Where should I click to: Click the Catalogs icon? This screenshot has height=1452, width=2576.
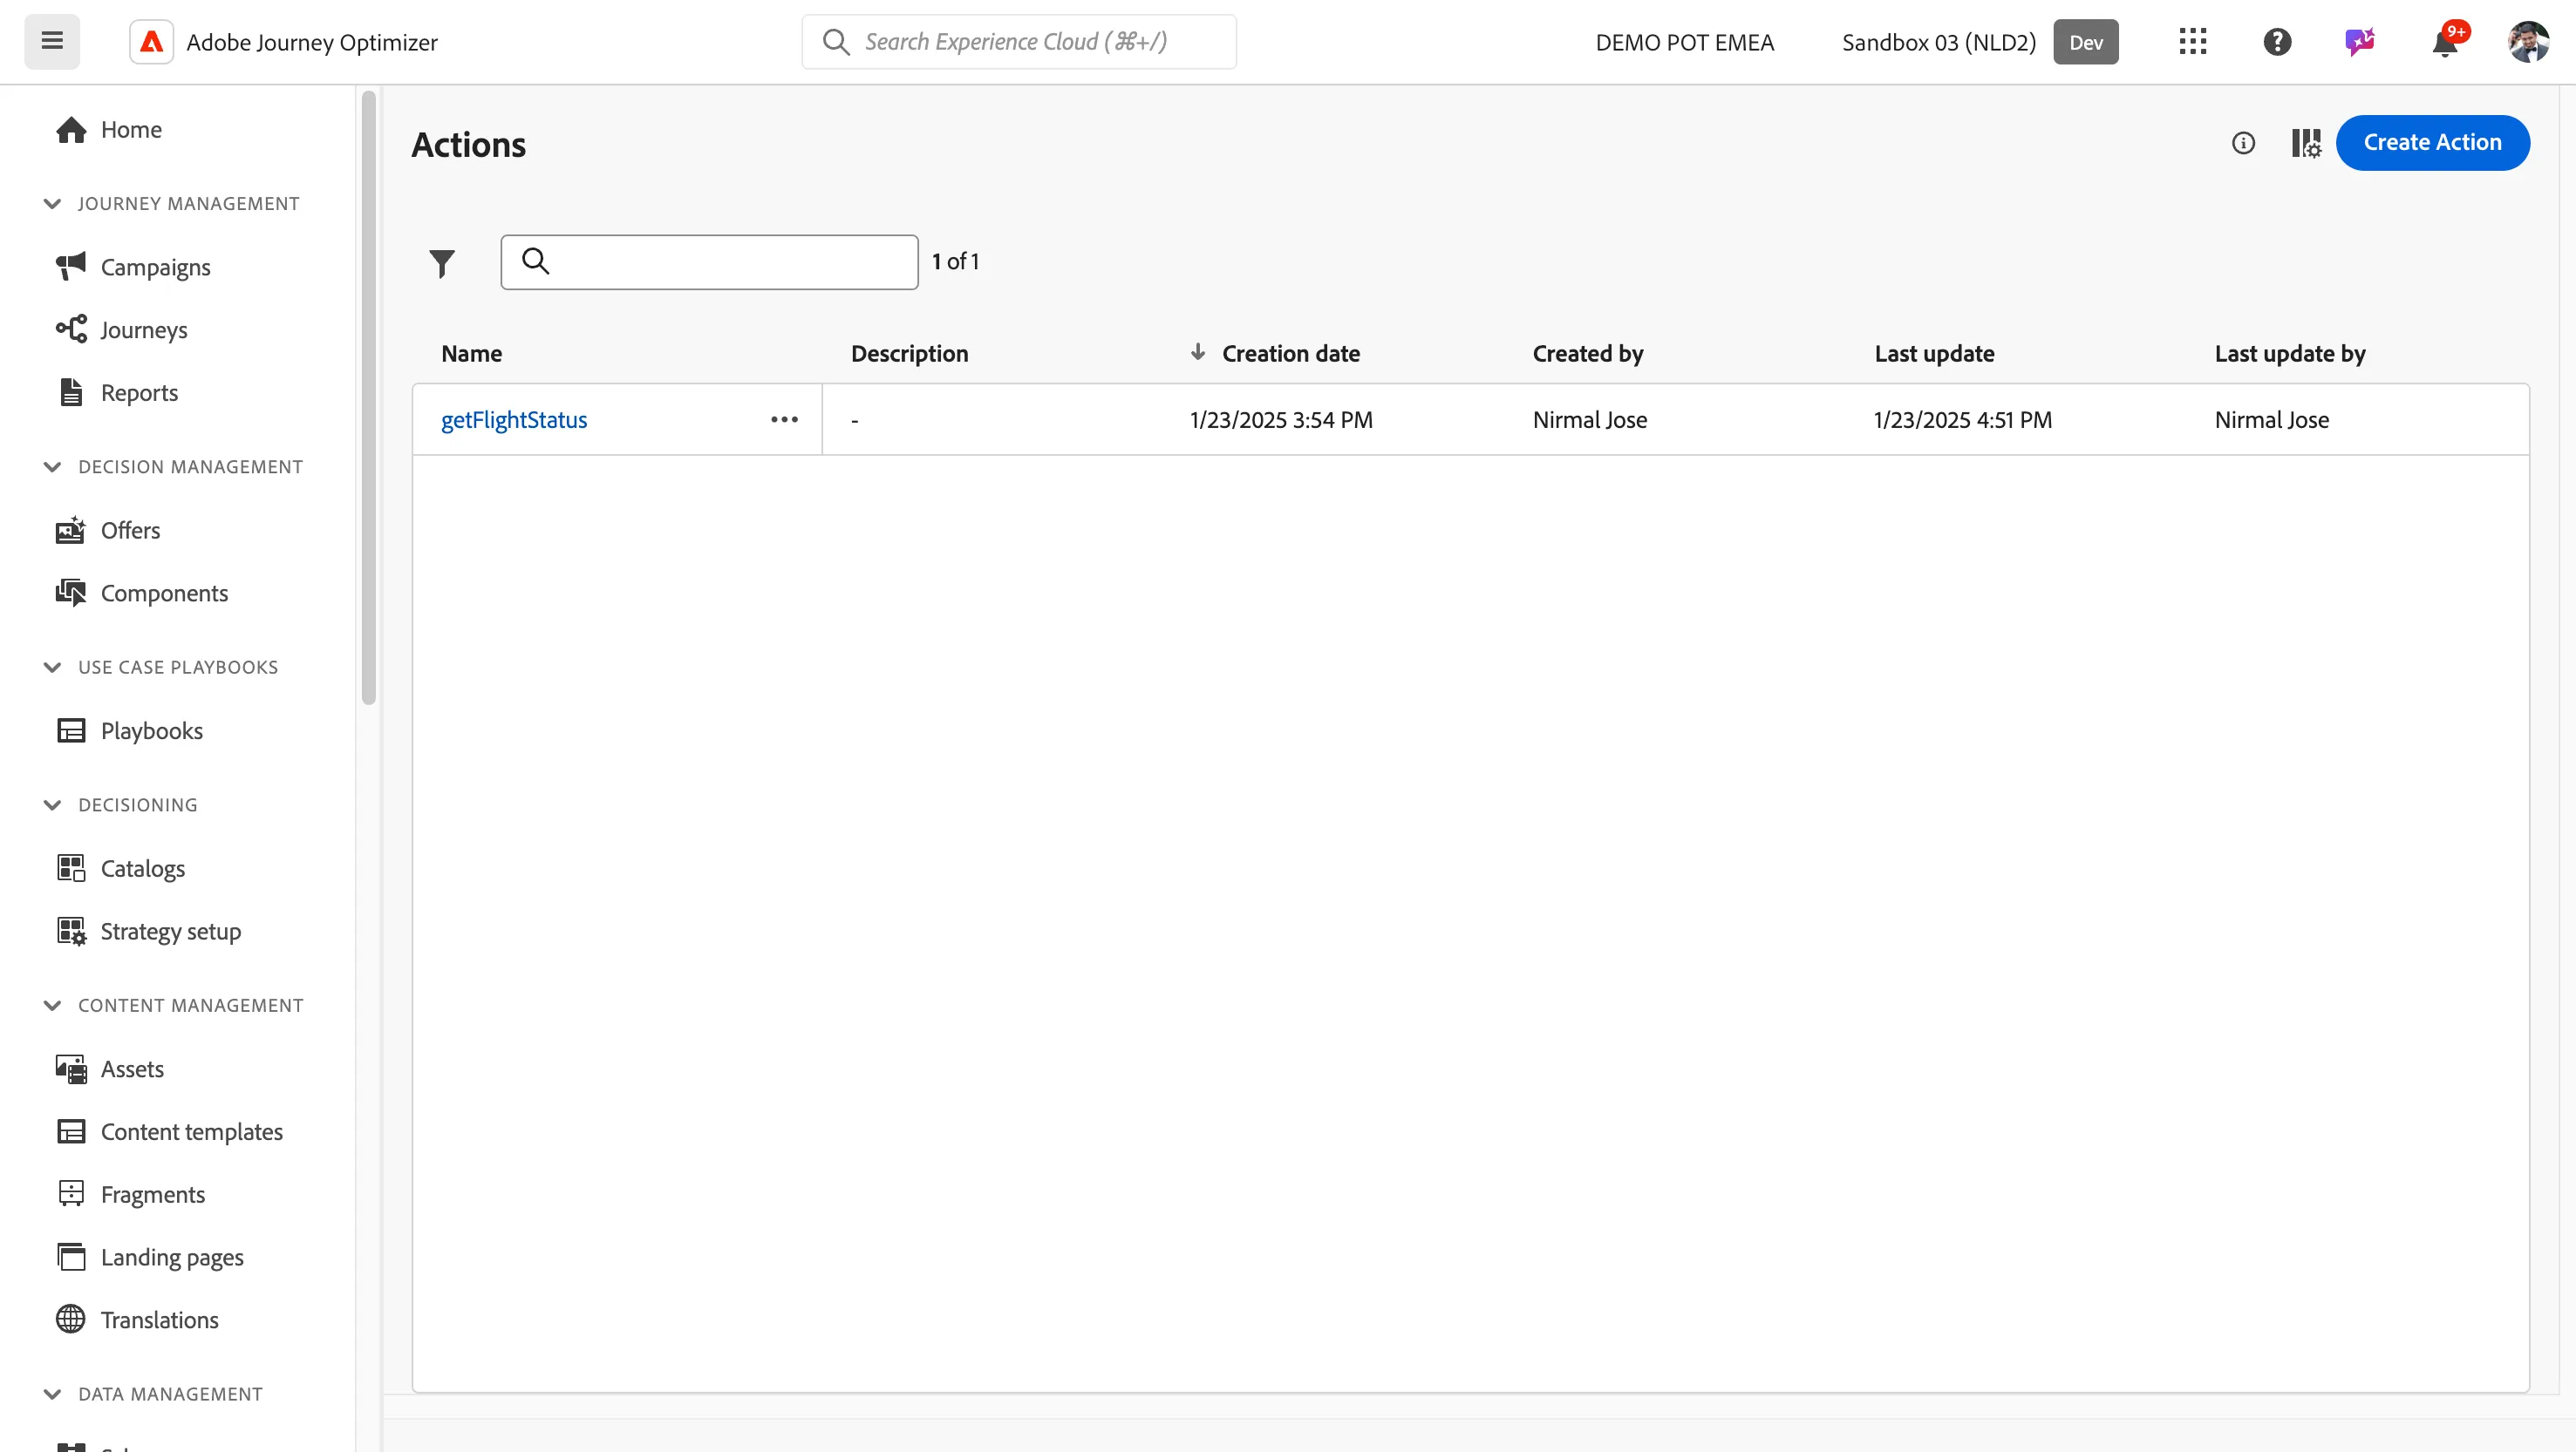[x=71, y=868]
